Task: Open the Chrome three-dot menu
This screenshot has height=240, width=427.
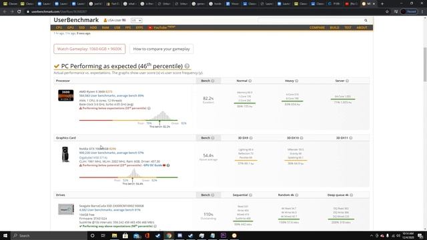Action: pyautogui.click(x=422, y=12)
